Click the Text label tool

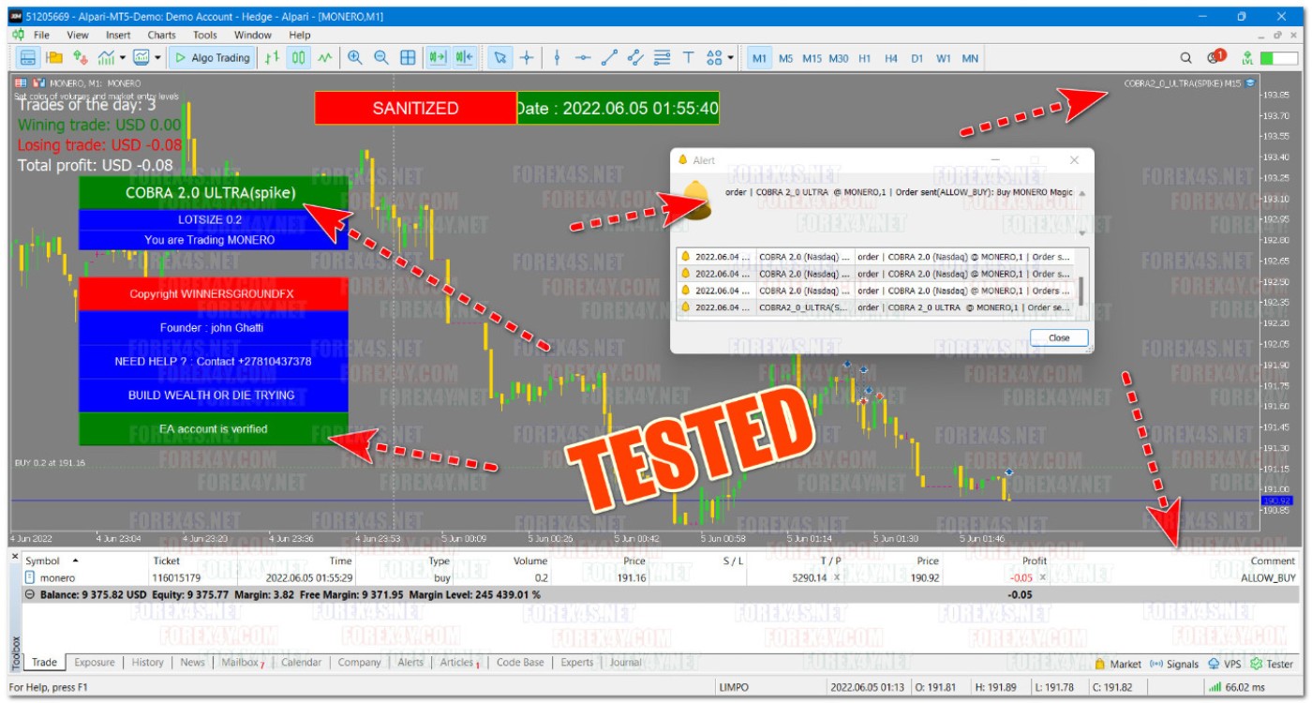pos(688,58)
